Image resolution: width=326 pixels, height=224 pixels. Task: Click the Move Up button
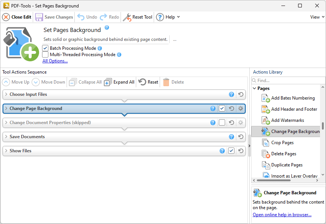click(16, 82)
